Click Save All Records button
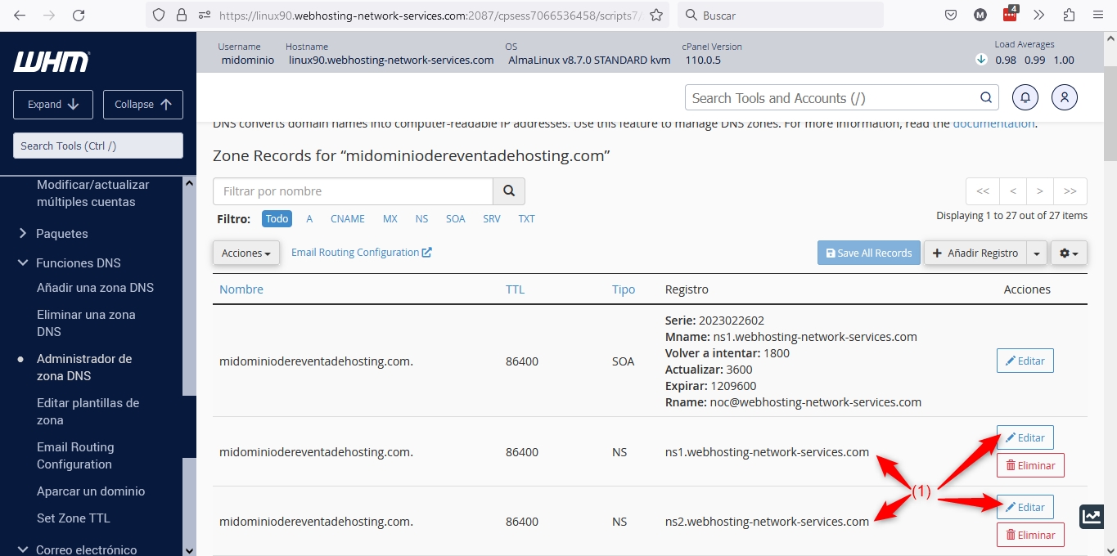The height and width of the screenshot is (556, 1117). point(868,253)
